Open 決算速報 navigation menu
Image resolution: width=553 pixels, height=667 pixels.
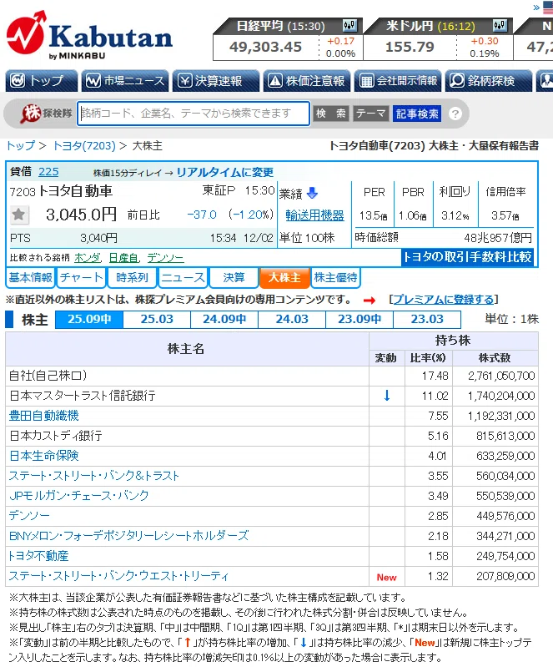coord(216,80)
